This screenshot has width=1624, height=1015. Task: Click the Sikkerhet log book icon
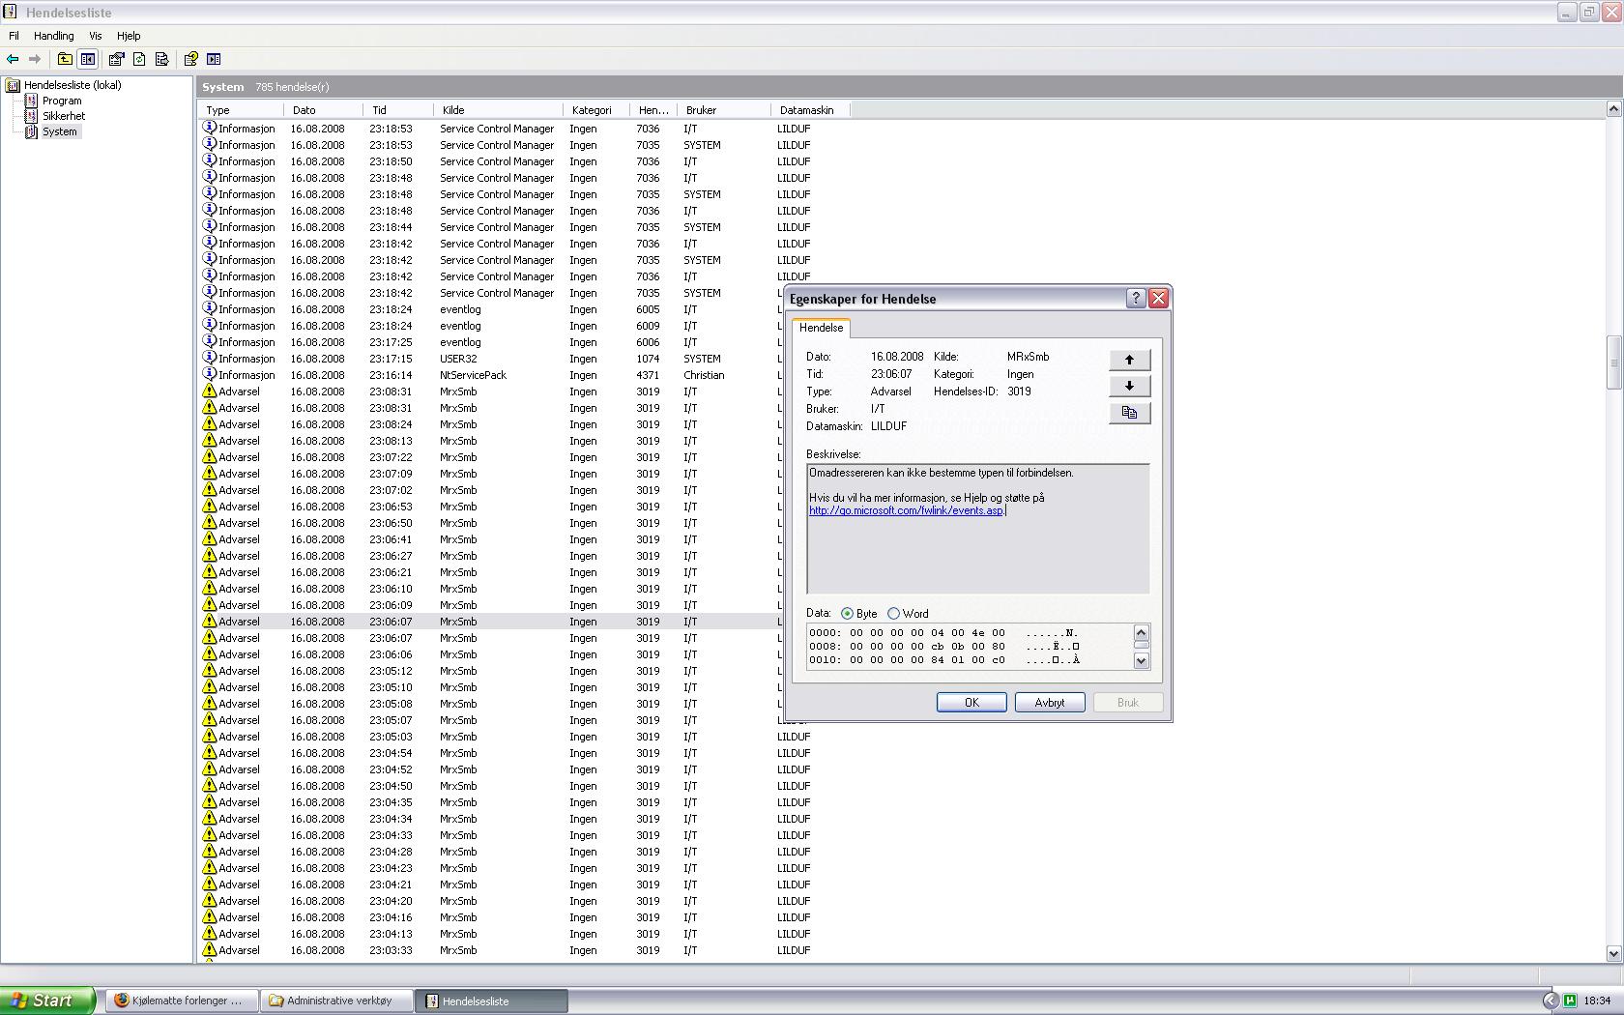(31, 116)
